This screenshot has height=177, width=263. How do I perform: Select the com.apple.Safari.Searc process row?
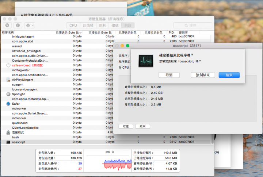click(57, 113)
